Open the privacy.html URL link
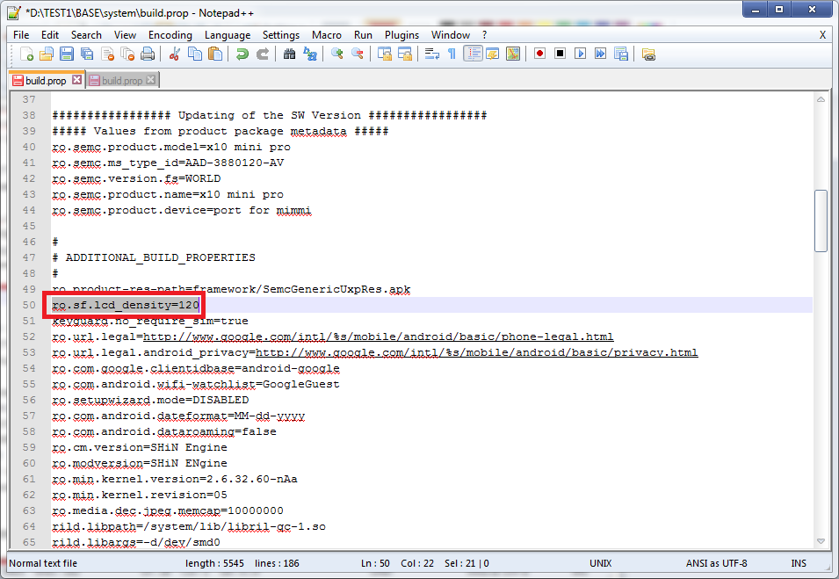The image size is (839, 579). (x=477, y=352)
